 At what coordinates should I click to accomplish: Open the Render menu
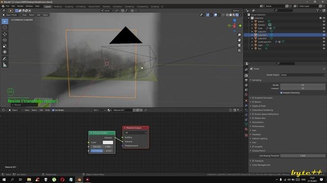point(20,6)
